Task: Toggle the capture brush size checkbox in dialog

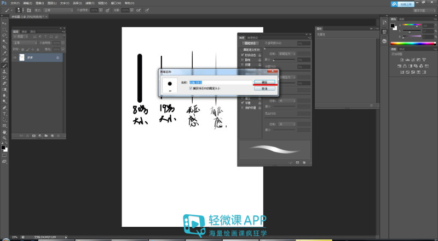Action: pos(191,88)
